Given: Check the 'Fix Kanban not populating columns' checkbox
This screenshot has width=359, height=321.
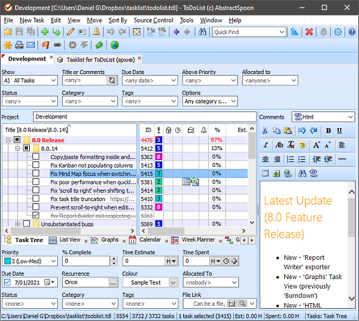Looking at the screenshot, I should (x=36, y=165).
